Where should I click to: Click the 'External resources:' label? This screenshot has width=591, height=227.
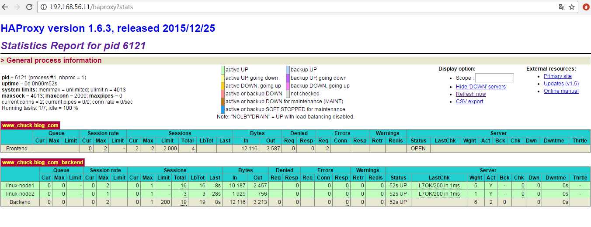click(x=551, y=69)
